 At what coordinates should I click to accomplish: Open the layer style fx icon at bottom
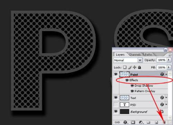(125, 122)
